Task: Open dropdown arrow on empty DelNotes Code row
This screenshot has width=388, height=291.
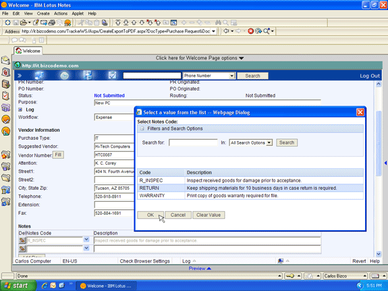Action: coord(86,248)
